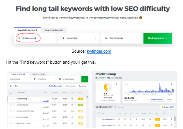Sort by the Keywords column header
Screen dimensions: 183x129
click(21, 93)
